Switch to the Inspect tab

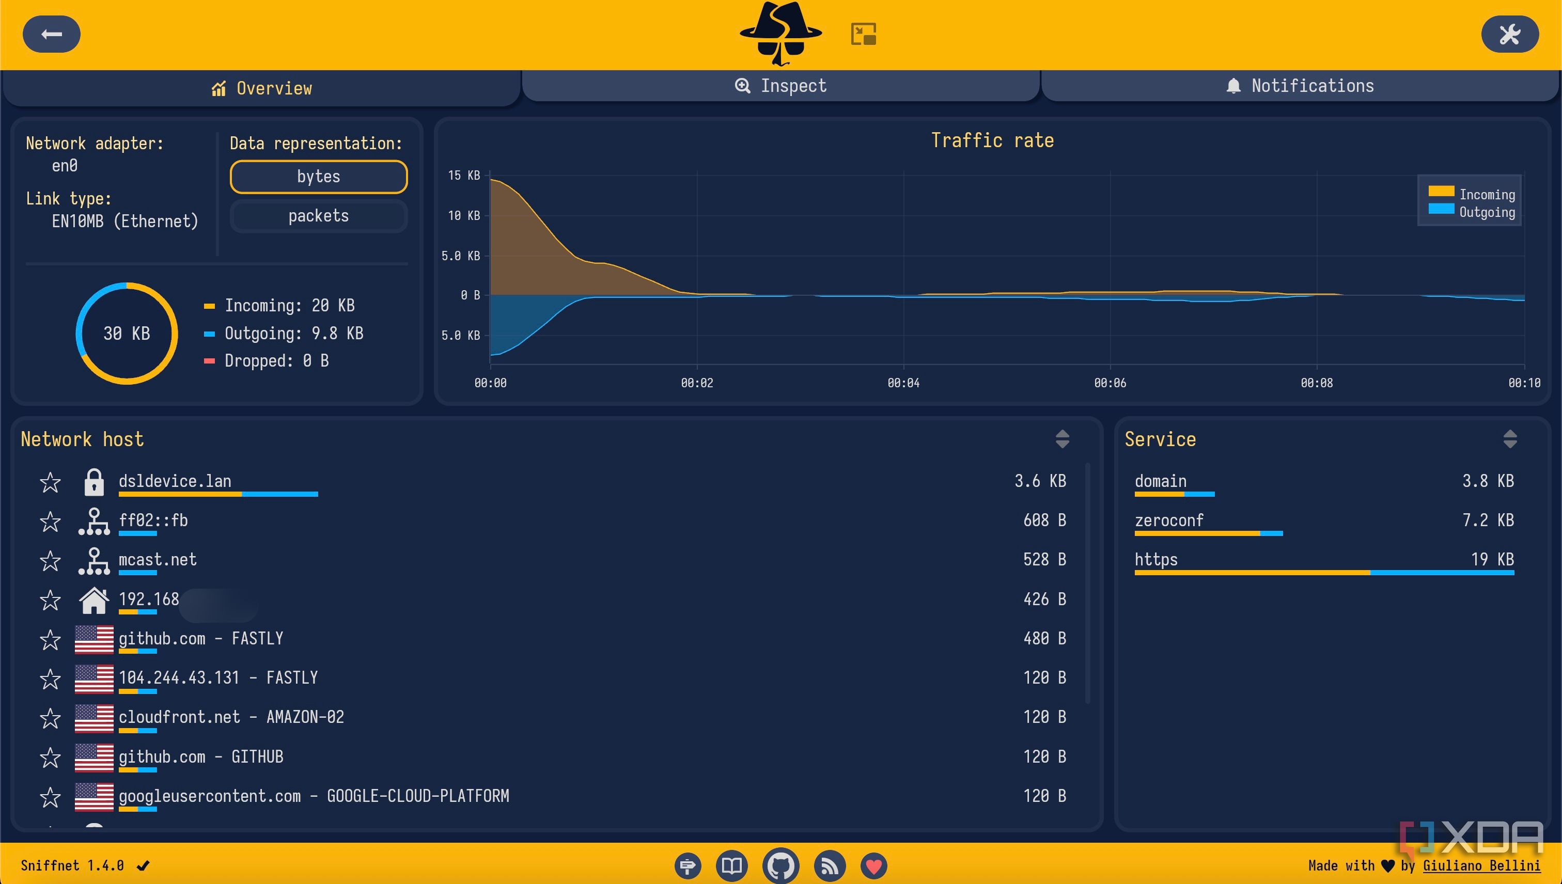[x=780, y=85]
